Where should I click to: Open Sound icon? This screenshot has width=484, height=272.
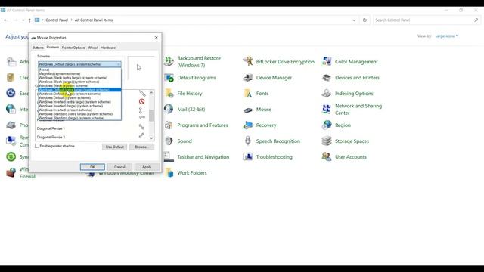(x=169, y=141)
